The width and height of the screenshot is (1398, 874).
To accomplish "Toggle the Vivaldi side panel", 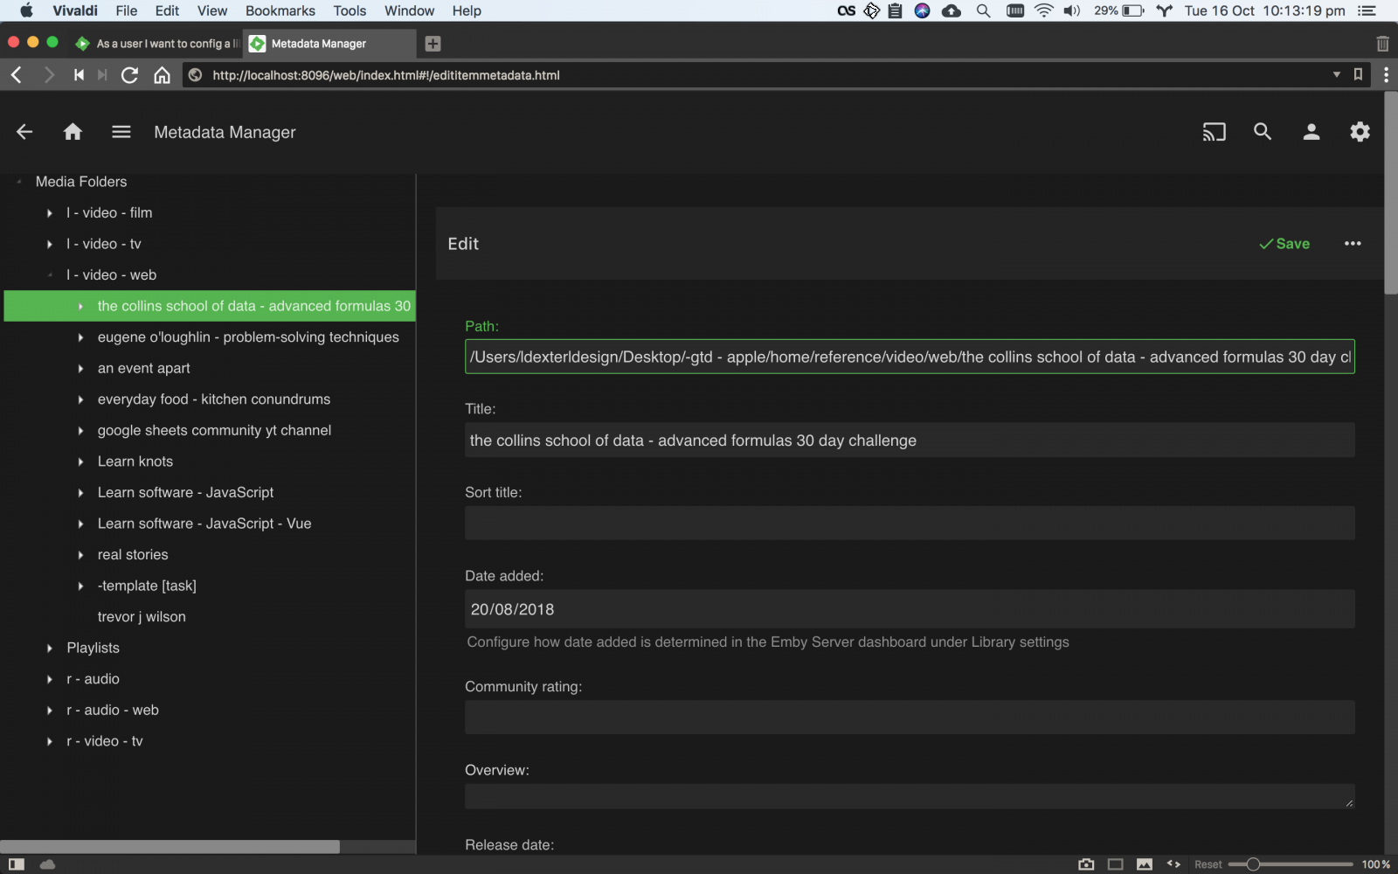I will pyautogui.click(x=17, y=864).
